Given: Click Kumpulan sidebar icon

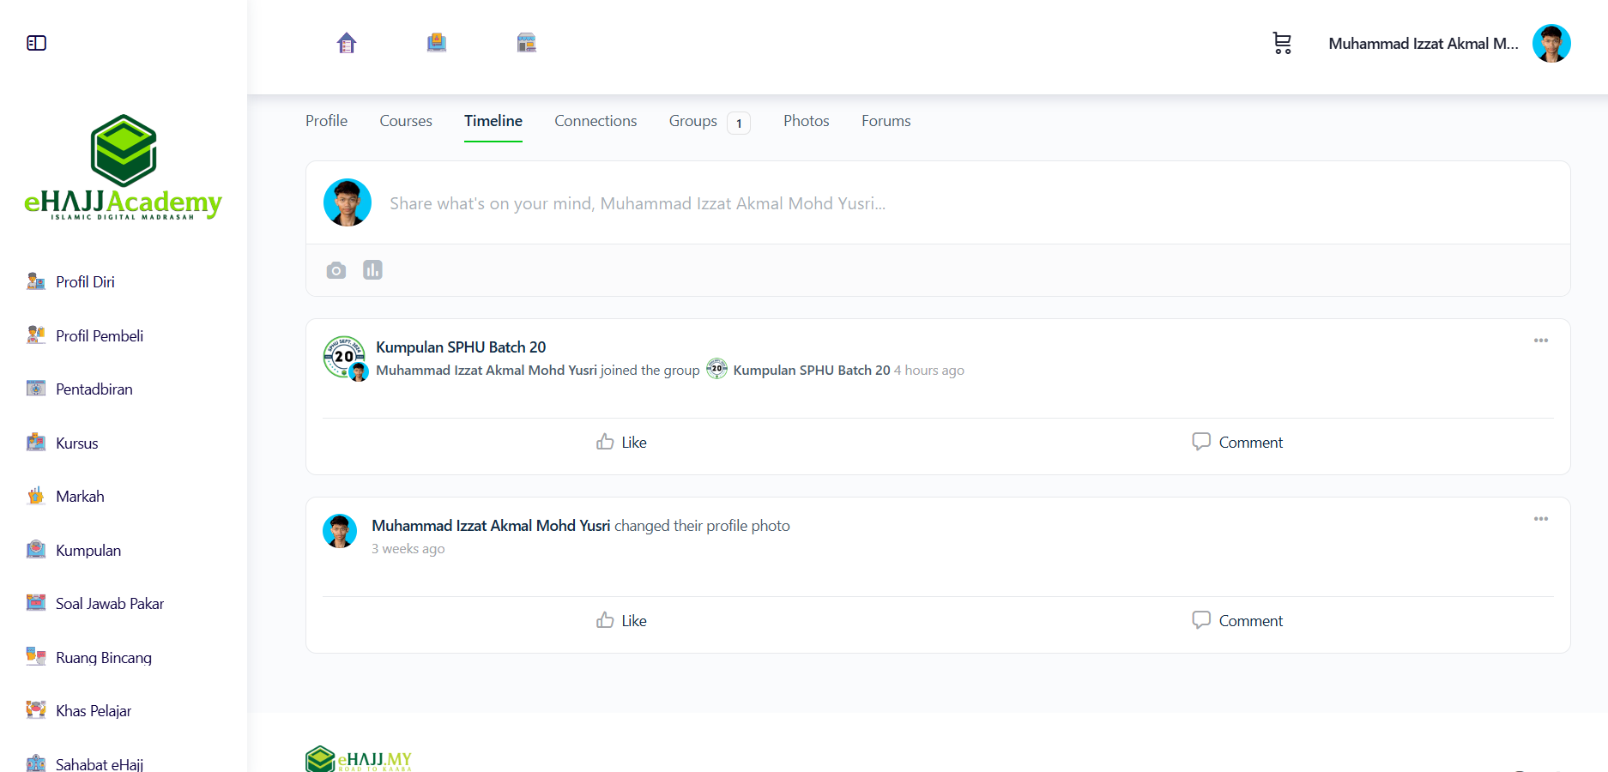Looking at the screenshot, I should pyautogui.click(x=36, y=550).
